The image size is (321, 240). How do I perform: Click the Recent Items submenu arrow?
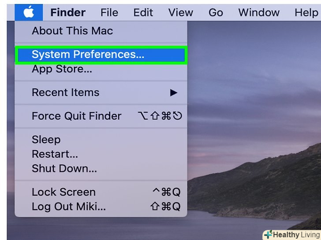pyautogui.click(x=174, y=92)
